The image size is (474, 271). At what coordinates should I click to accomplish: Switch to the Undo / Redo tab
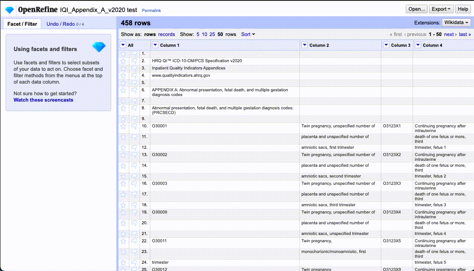pos(65,24)
